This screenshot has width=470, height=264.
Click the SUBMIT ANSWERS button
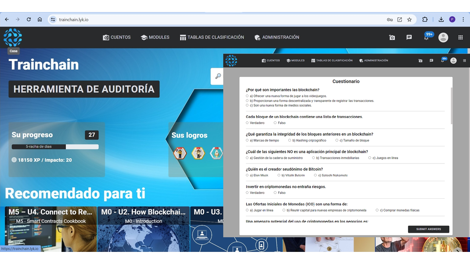coord(429,229)
